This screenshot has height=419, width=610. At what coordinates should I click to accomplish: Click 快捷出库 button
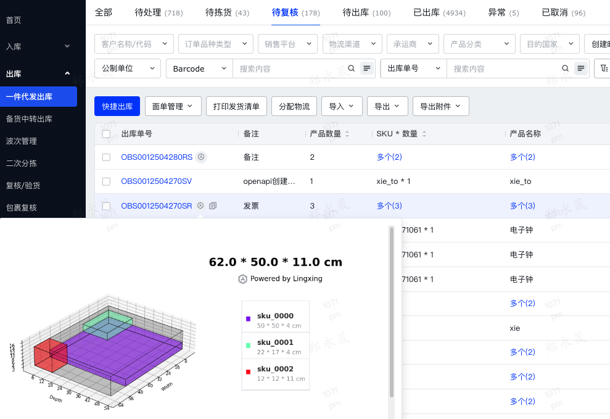(117, 106)
